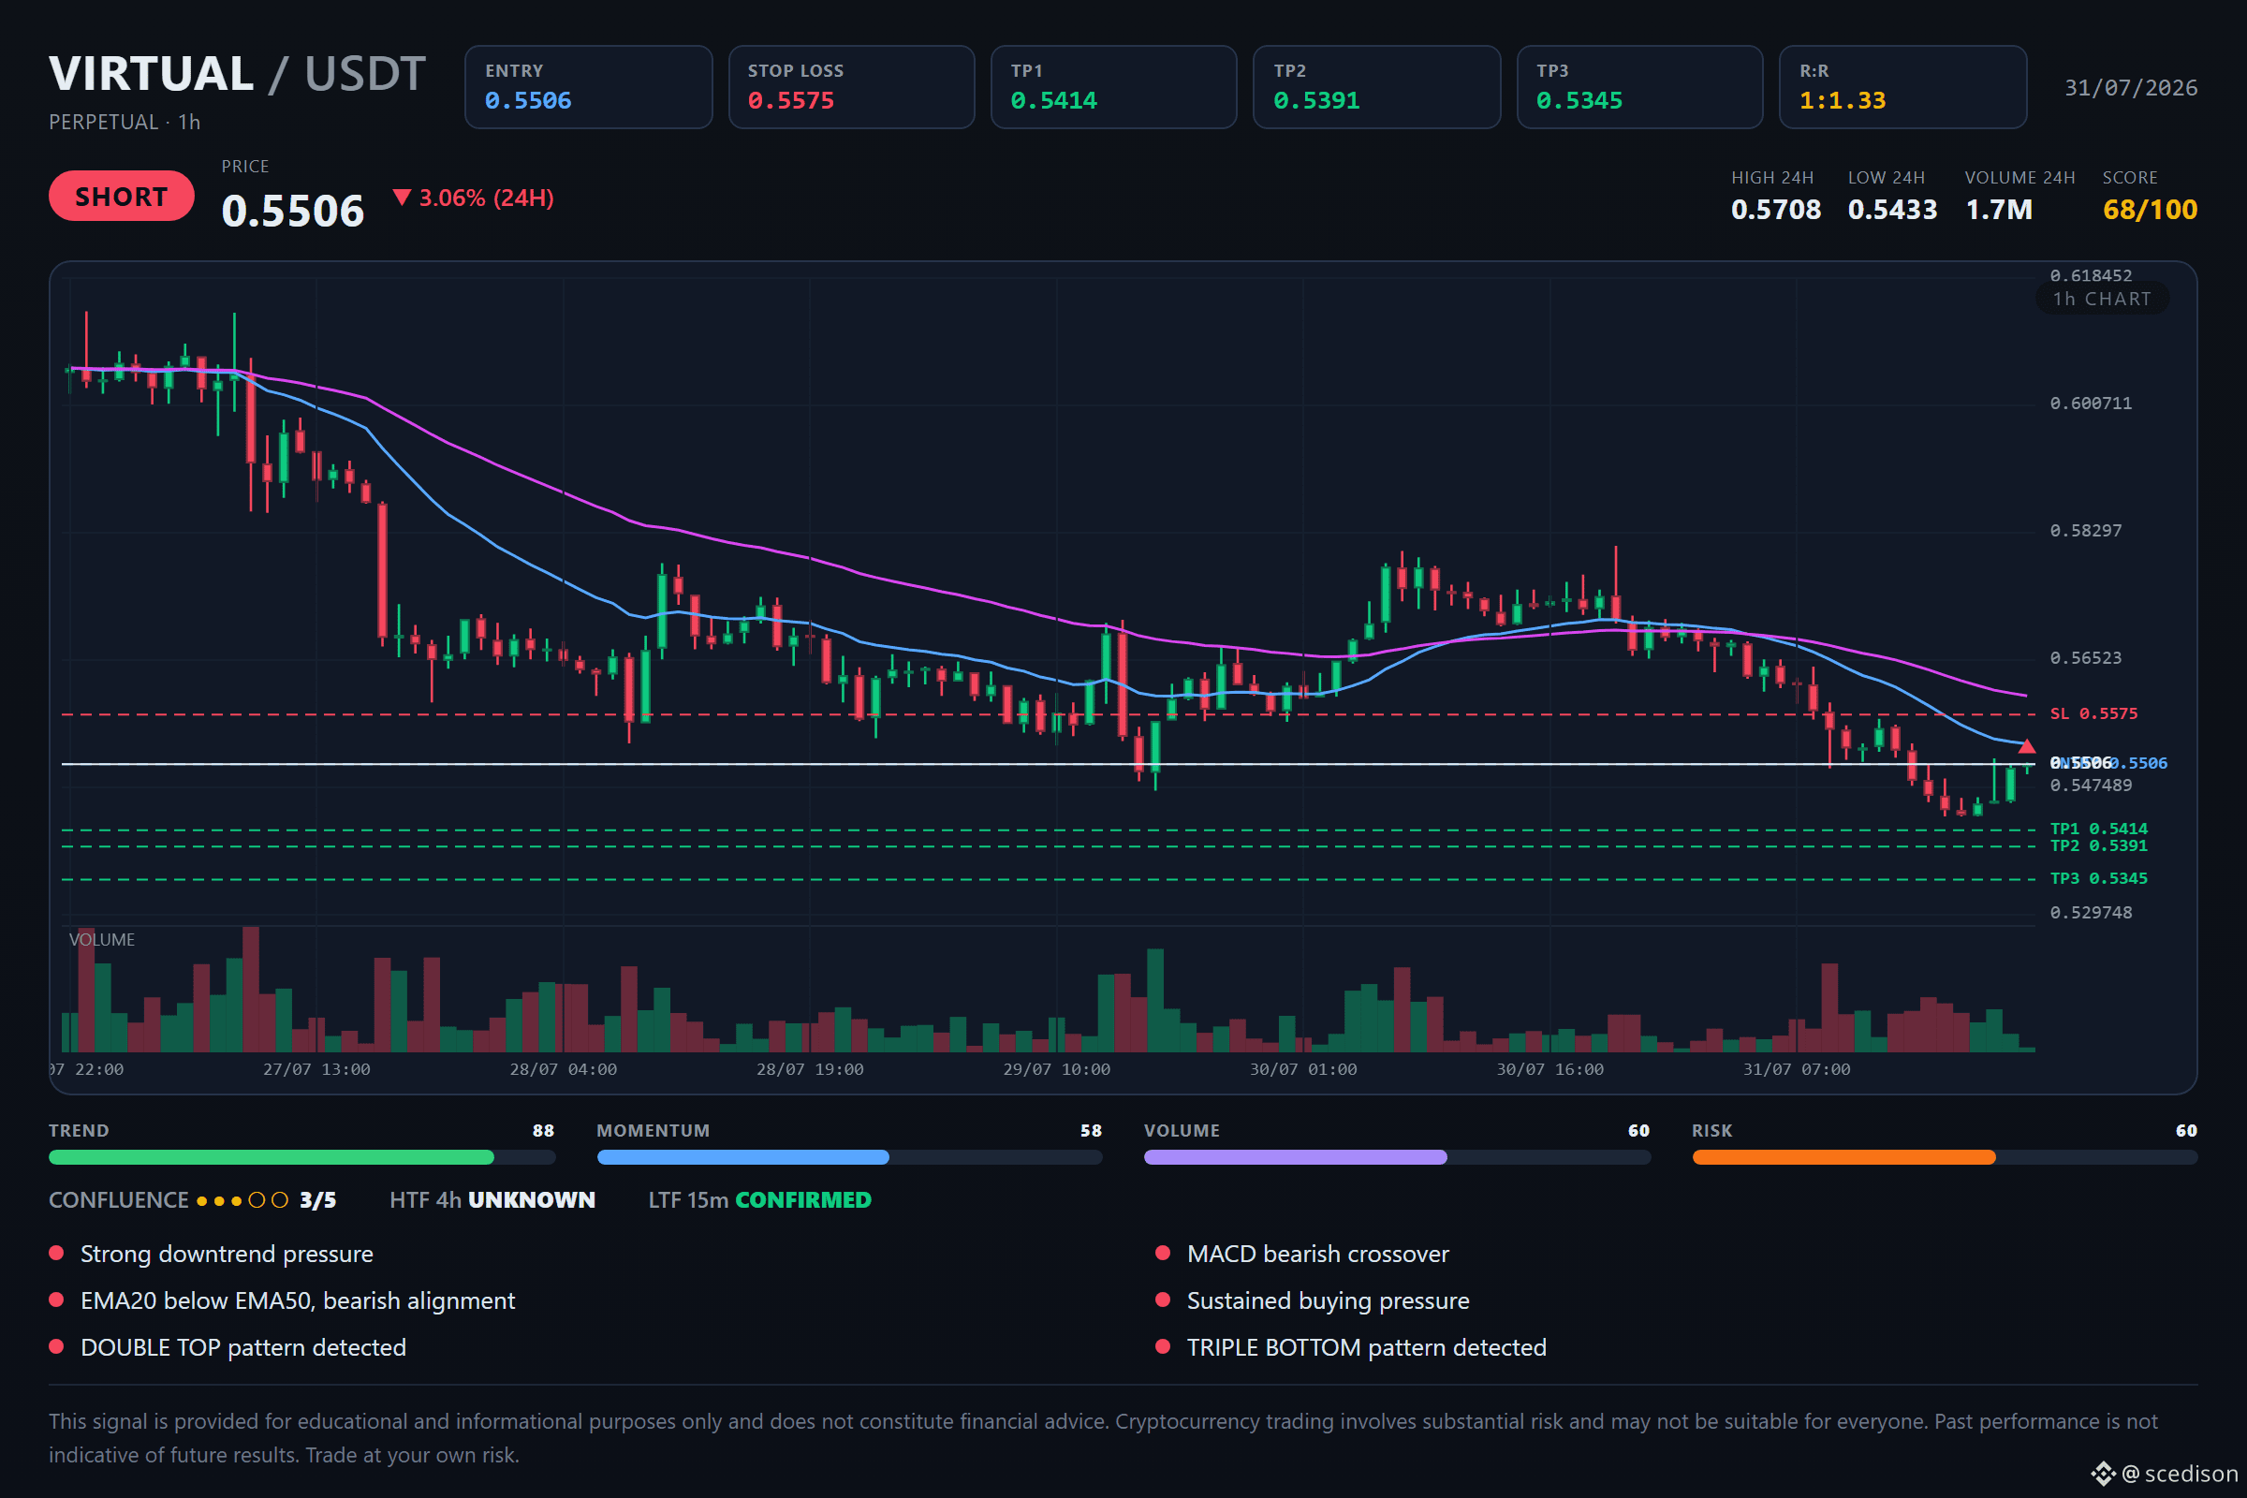2247x1498 pixels.
Task: Select the TP1 card in the header
Action: tap(1114, 87)
